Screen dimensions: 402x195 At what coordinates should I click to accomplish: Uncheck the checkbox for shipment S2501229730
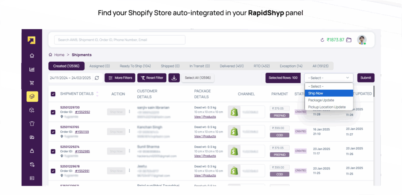pos(53,112)
